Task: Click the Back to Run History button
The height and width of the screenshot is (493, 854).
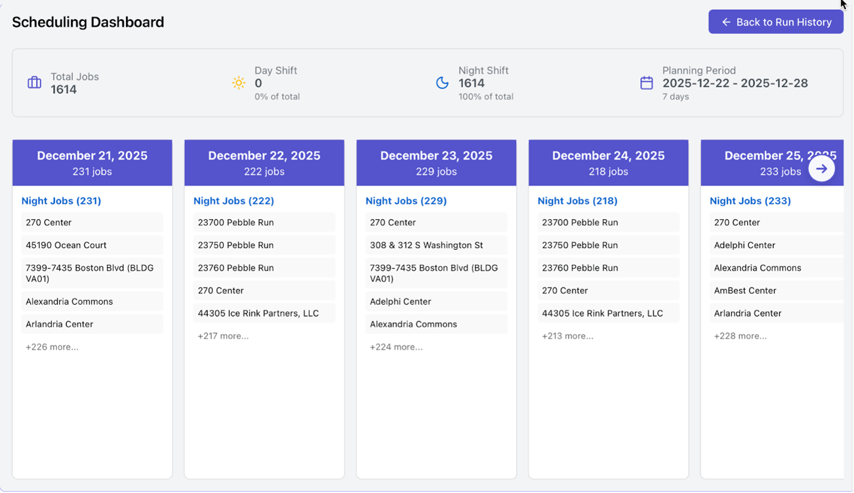Action: (x=775, y=22)
